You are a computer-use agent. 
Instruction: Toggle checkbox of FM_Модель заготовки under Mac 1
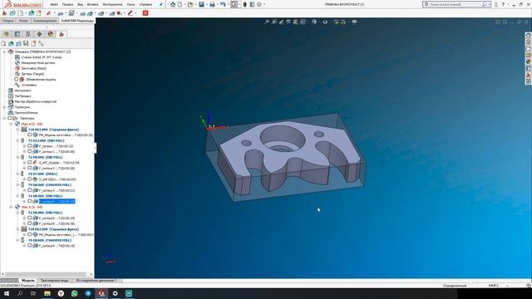(30, 234)
